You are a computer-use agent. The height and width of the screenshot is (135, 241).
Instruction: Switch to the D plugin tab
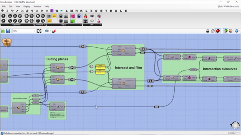click(x=96, y=11)
